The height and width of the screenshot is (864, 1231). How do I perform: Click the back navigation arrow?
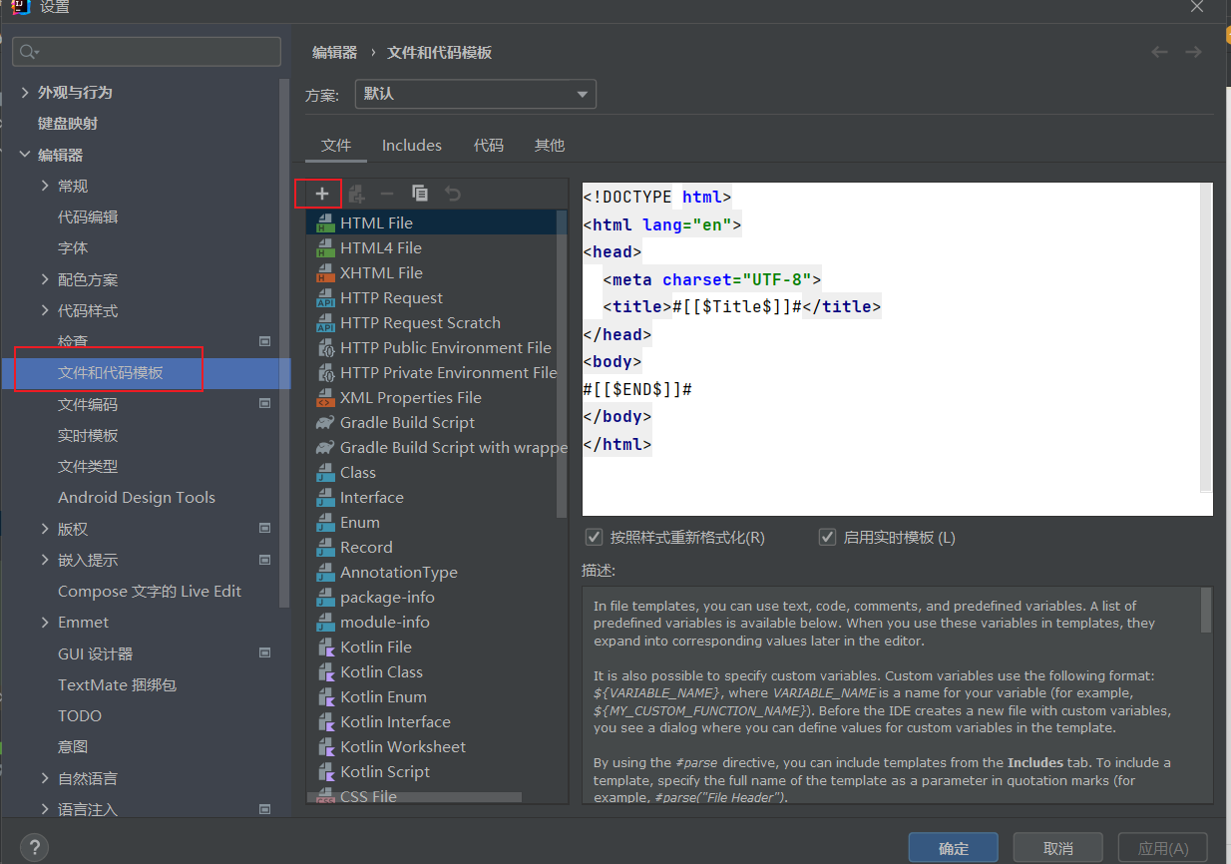tap(1159, 52)
